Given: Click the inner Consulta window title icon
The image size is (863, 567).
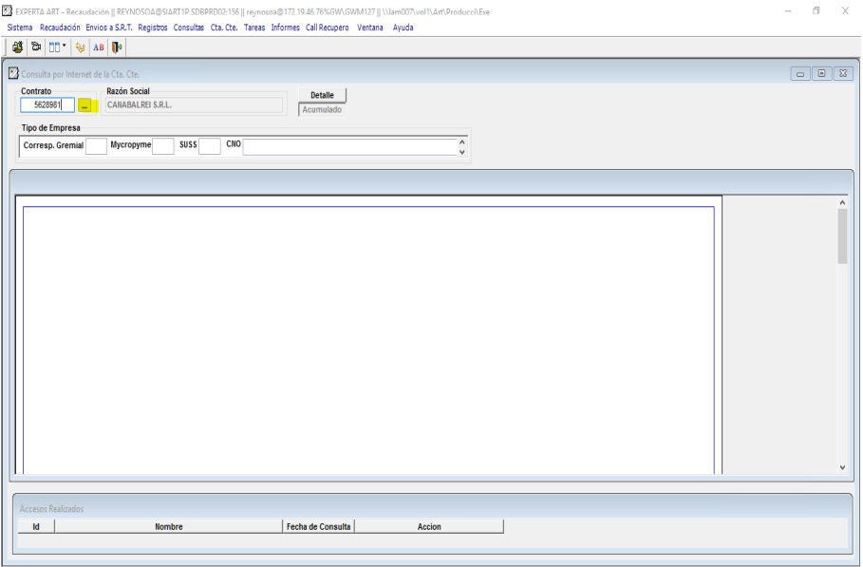Looking at the screenshot, I should point(13,74).
